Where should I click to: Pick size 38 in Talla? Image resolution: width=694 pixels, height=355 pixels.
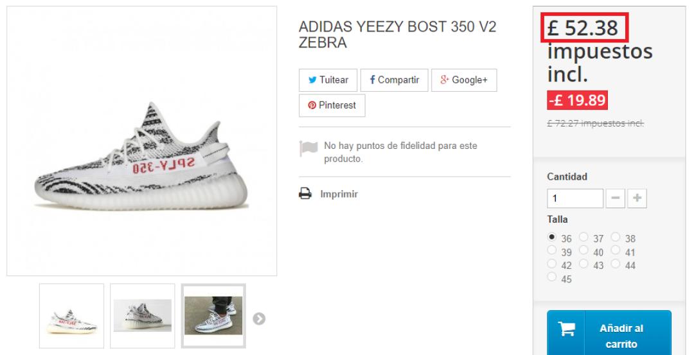pos(615,237)
